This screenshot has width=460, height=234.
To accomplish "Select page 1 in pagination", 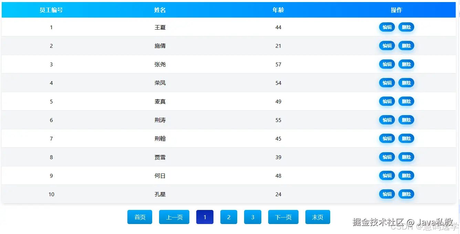I will pos(205,217).
